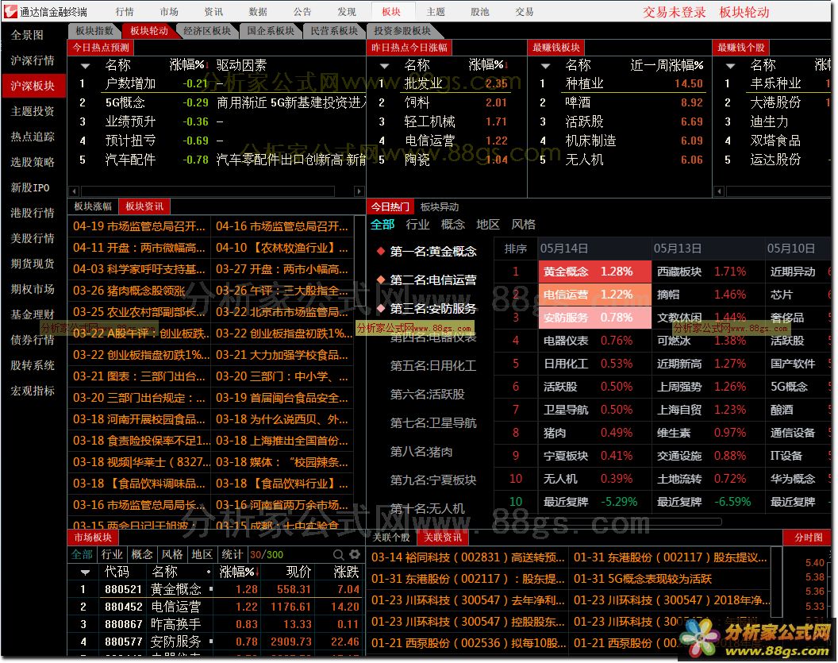Image resolution: width=838 pixels, height=663 pixels.
Task: Select 风格 filter in 市场板块 panel
Action: pyautogui.click(x=171, y=554)
